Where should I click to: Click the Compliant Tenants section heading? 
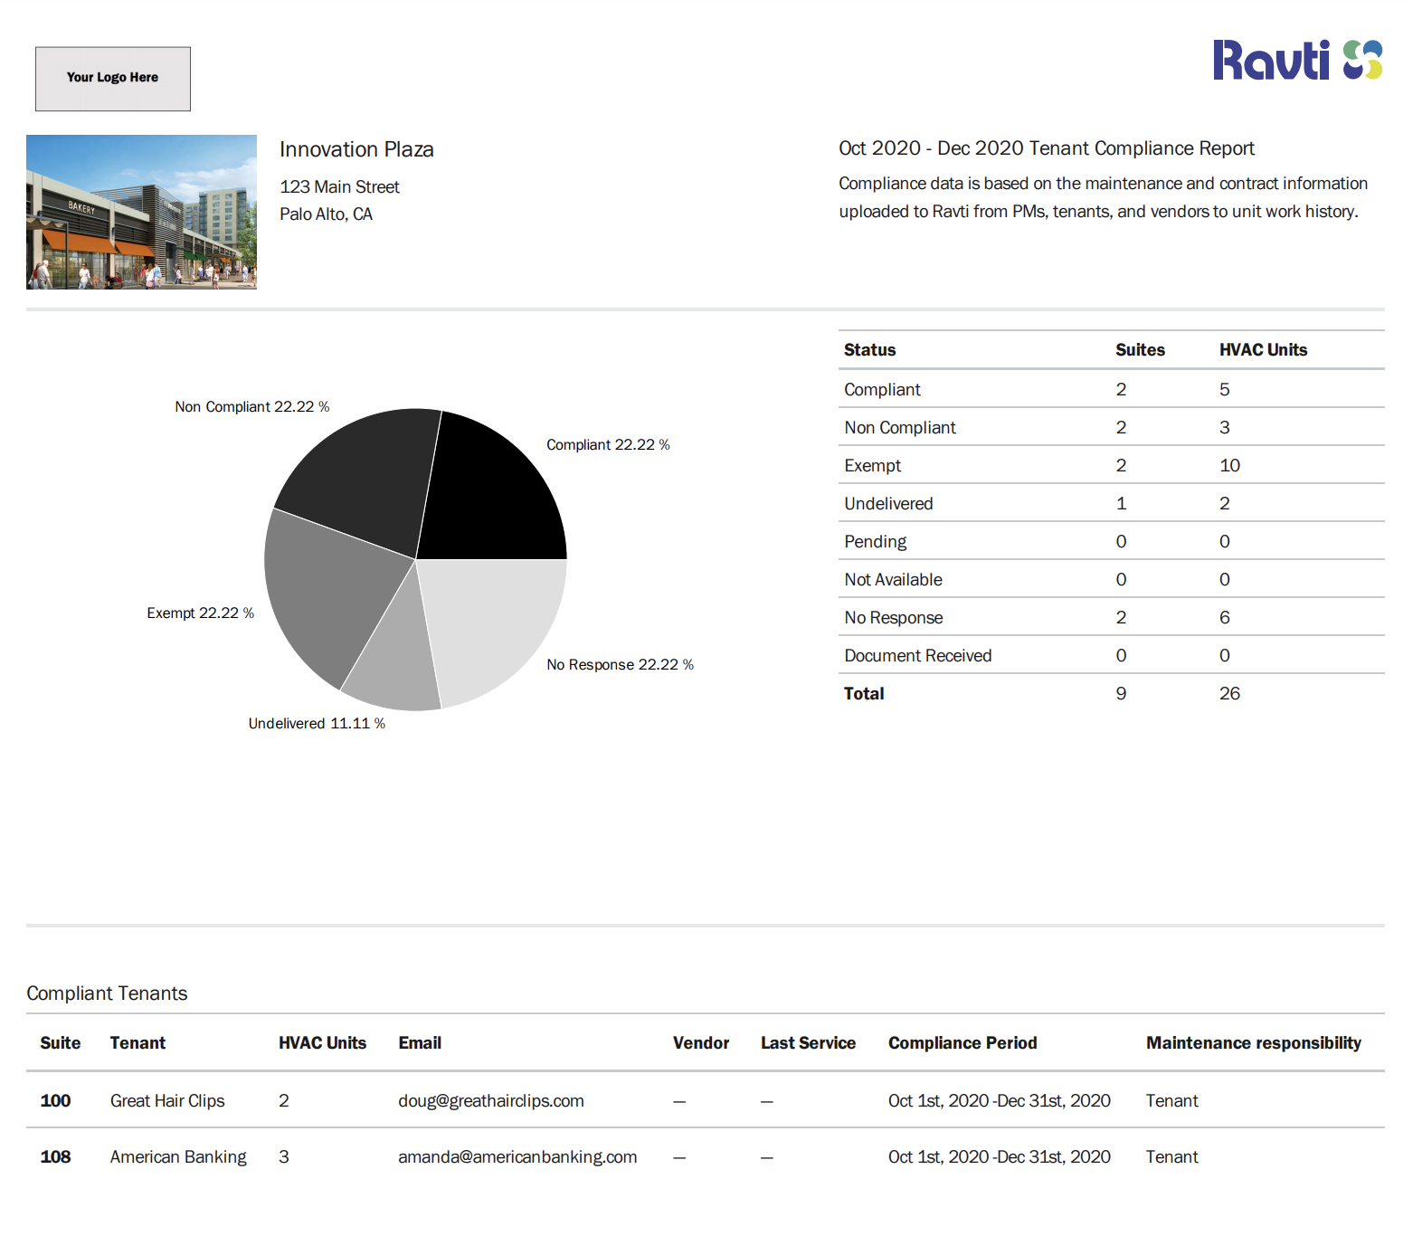107,993
